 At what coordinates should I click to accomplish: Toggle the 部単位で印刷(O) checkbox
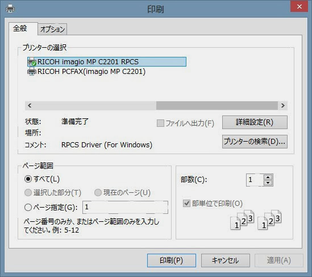pyautogui.click(x=186, y=203)
